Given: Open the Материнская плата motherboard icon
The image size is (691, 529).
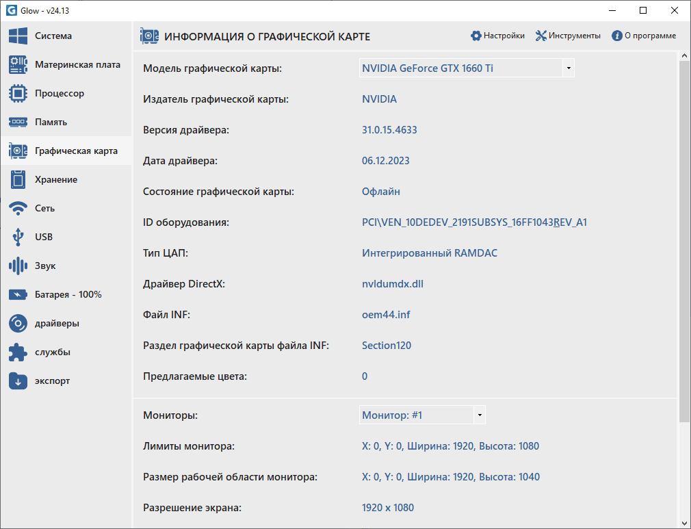Looking at the screenshot, I should [18, 65].
